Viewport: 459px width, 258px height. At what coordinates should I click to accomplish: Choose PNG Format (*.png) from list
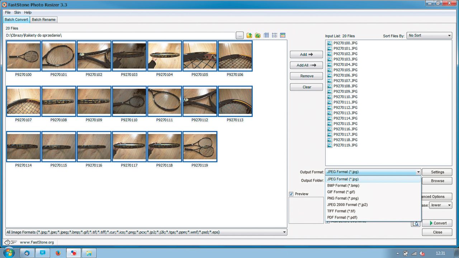[x=373, y=198]
